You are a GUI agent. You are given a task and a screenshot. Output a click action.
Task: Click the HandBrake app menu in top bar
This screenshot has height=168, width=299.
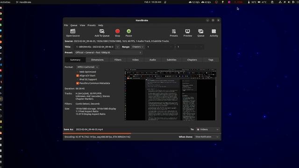pos(24,2)
